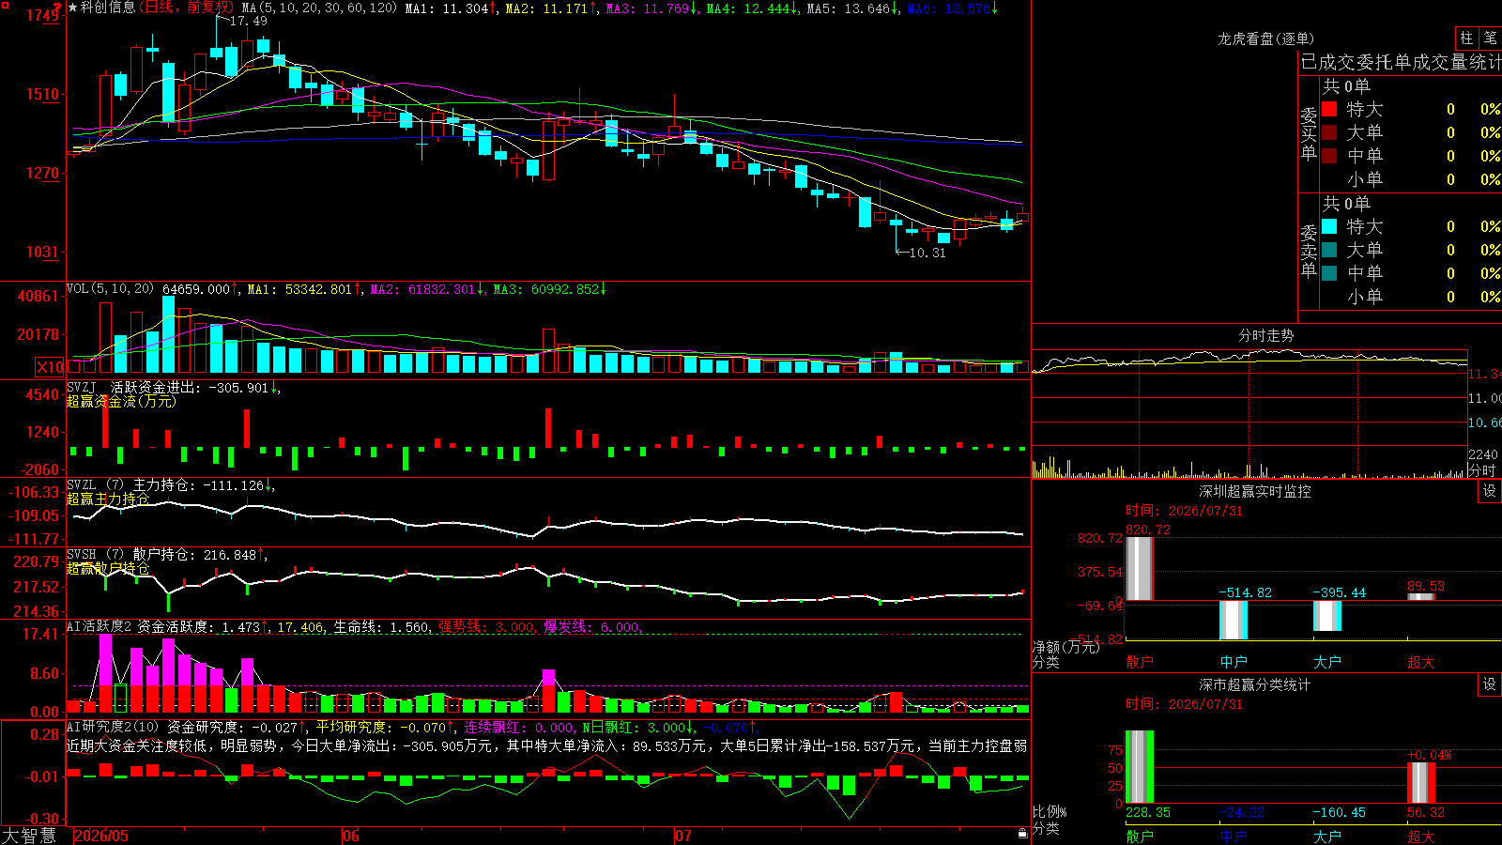Click the SVSH (7) 散户持仓 indicator label
The height and width of the screenshot is (845, 1502).
pyautogui.click(x=130, y=555)
